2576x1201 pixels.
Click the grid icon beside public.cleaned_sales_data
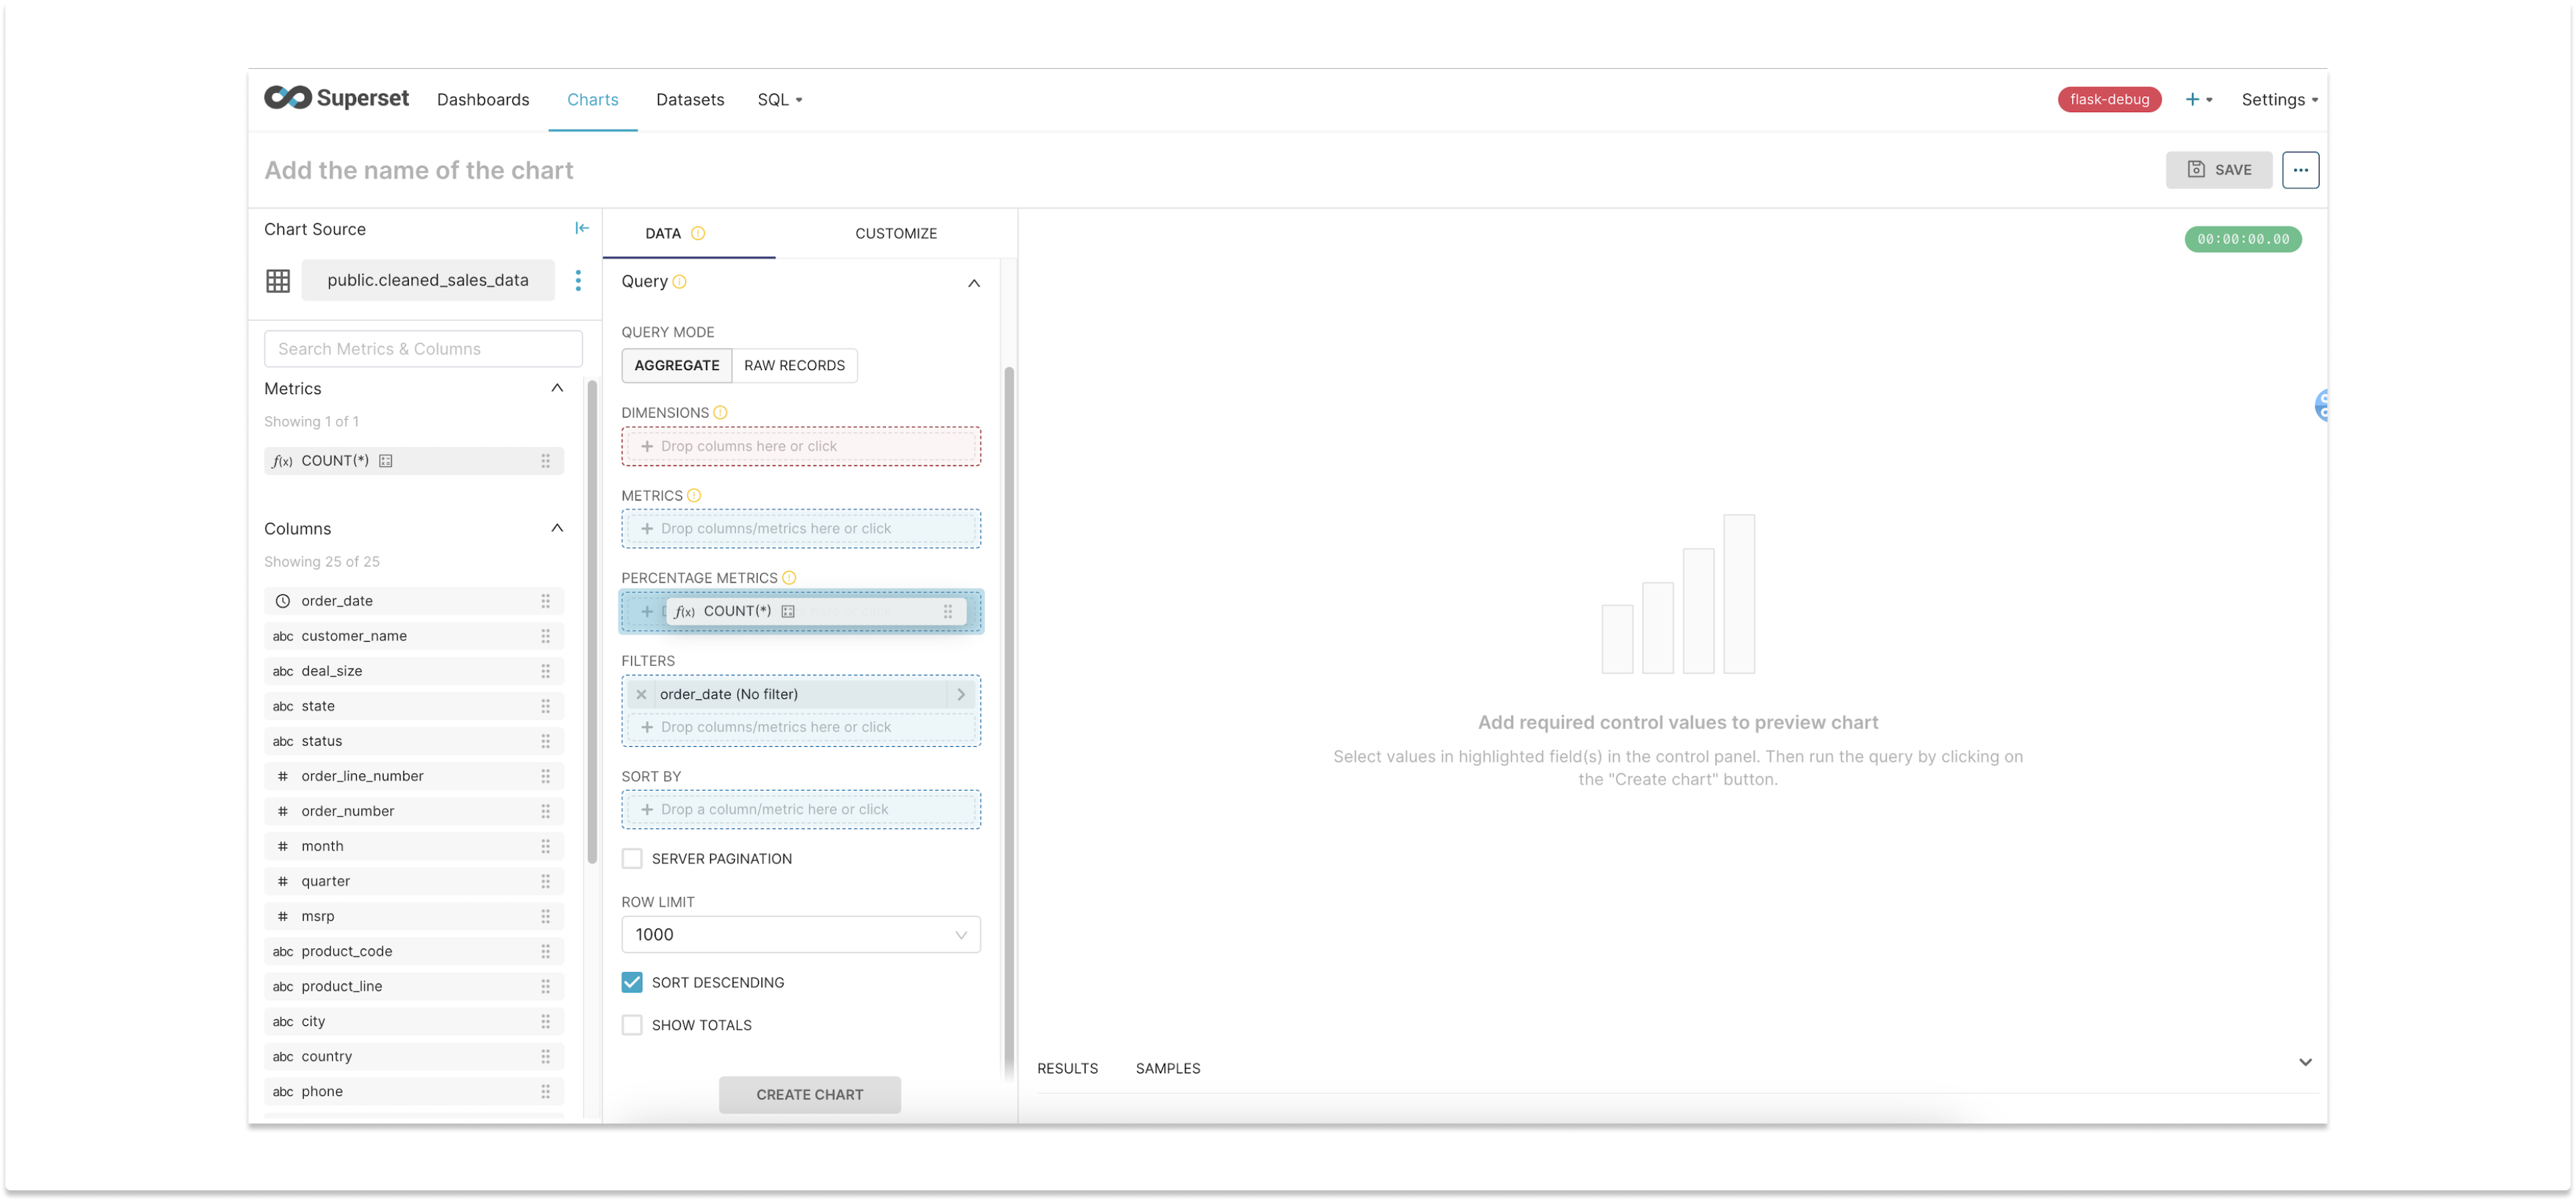tap(277, 280)
